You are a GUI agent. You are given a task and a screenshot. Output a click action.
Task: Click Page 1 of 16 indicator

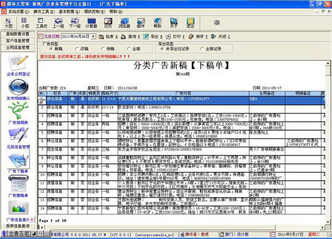[53, 221]
